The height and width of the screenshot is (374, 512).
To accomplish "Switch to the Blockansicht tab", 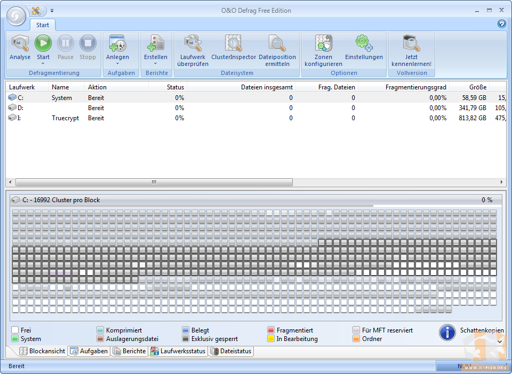I will [43, 351].
